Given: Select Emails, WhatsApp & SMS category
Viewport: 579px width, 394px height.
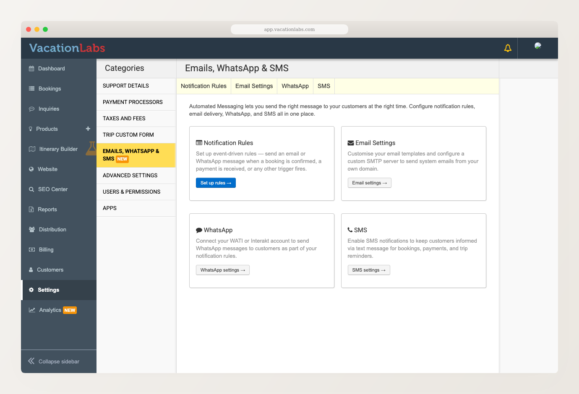Looking at the screenshot, I should (136, 155).
